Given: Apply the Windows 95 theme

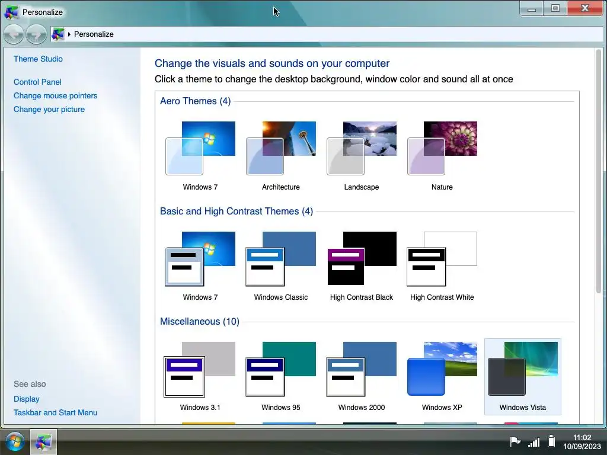Looking at the screenshot, I should coord(280,376).
